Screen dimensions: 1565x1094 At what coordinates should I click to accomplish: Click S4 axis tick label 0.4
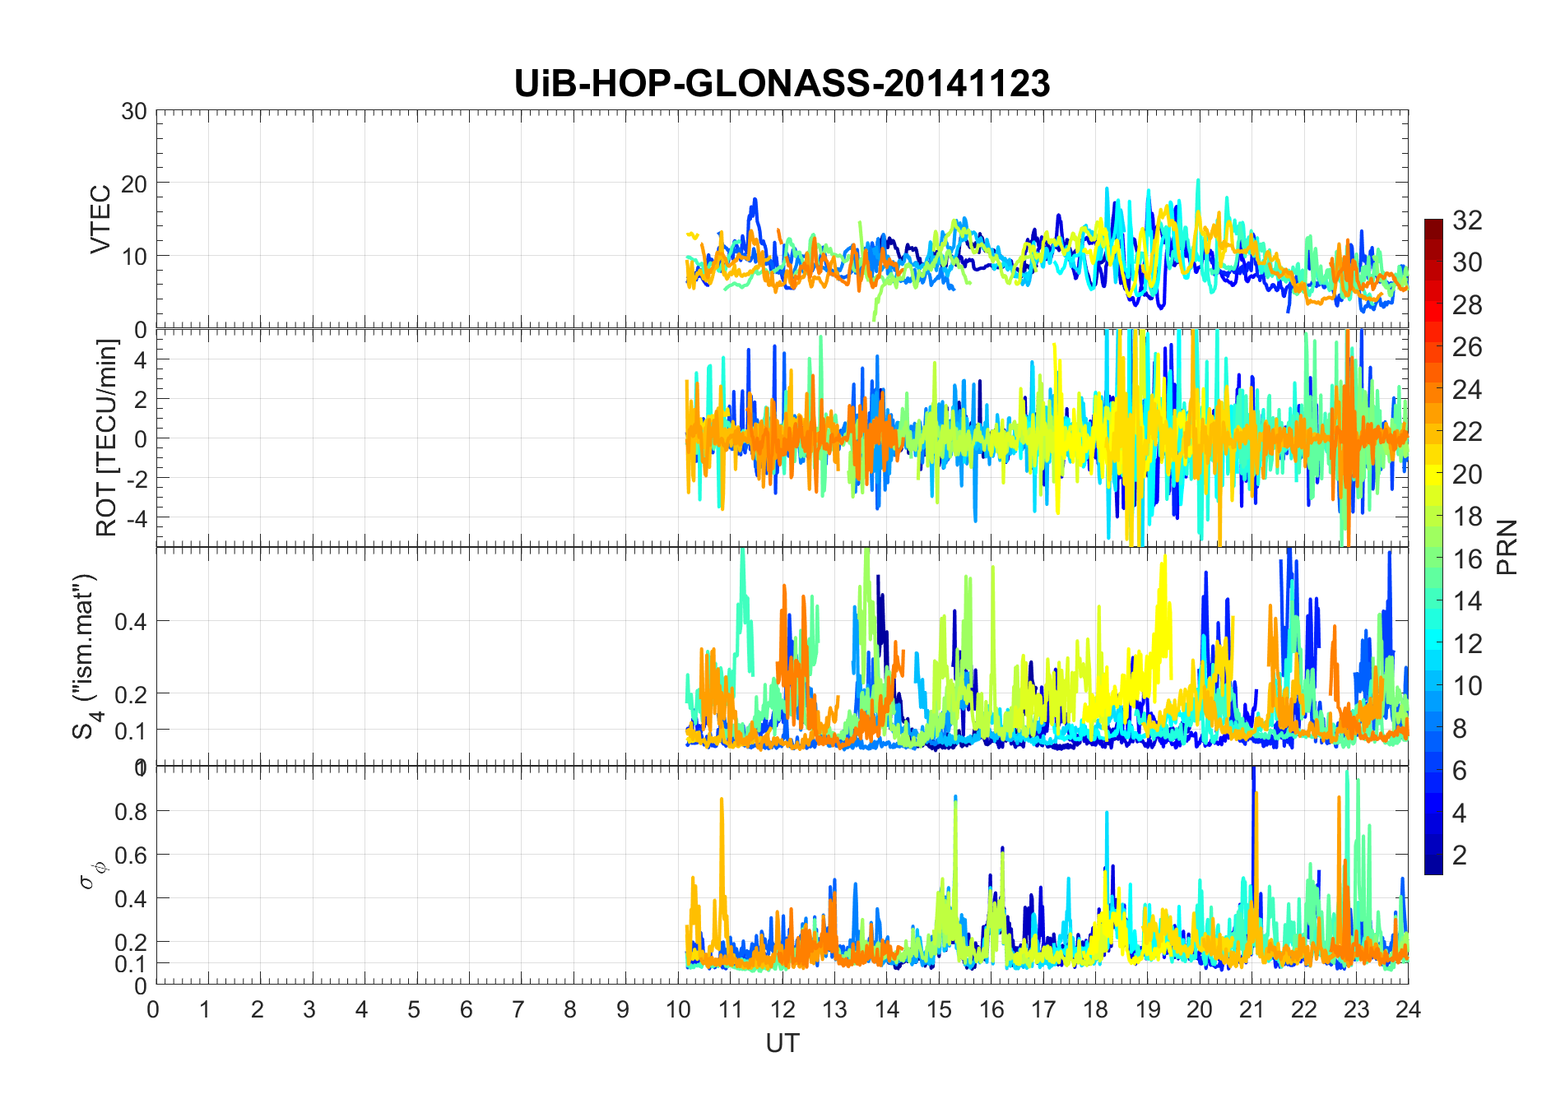tap(130, 621)
